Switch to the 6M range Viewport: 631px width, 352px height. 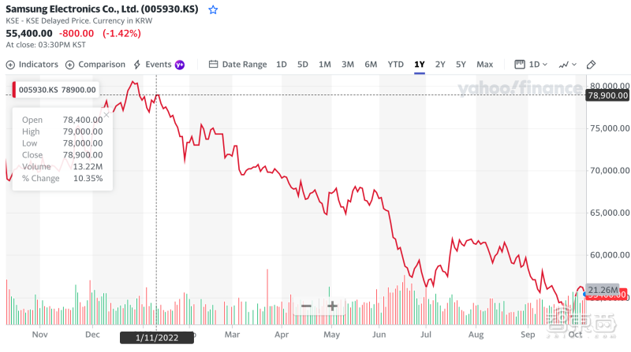pyautogui.click(x=371, y=65)
